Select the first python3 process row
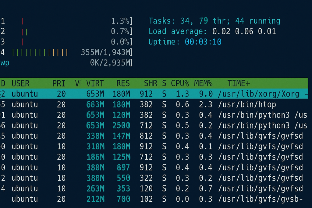 [x=122, y=115]
